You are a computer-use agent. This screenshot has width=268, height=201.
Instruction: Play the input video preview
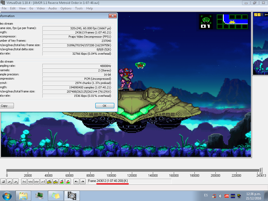(x=9, y=181)
